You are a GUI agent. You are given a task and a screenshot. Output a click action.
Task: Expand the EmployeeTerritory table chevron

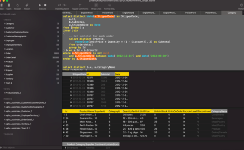(4, 45)
